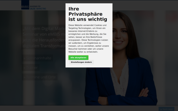
Task: Jump back up with Nach oben
Action: [x=166, y=109]
